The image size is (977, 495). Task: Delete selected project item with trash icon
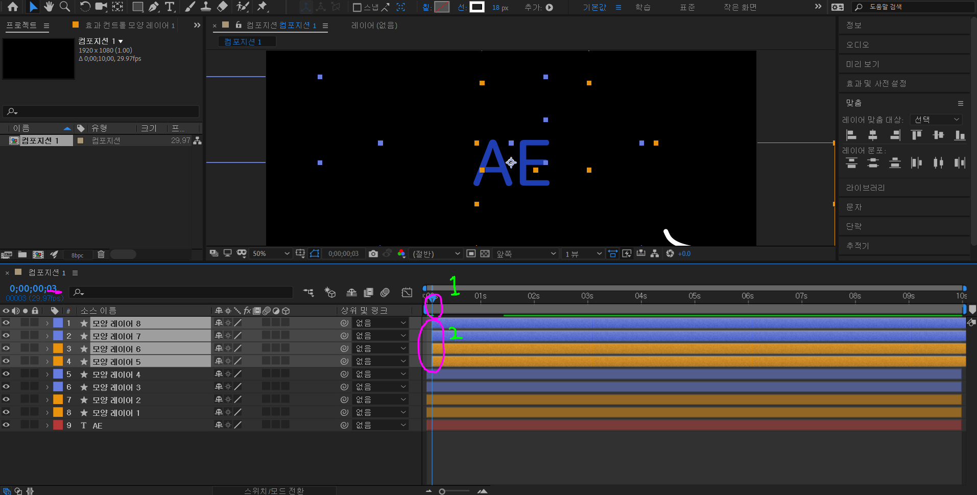click(x=101, y=254)
